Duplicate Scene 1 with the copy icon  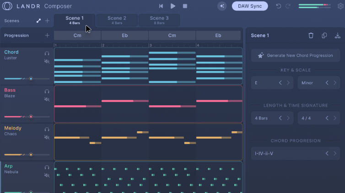pos(324,35)
